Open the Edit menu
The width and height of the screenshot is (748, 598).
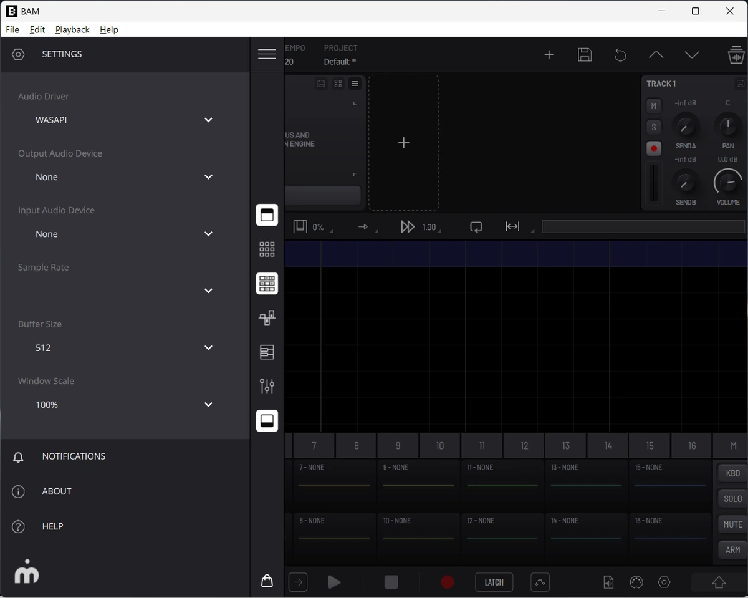point(37,29)
